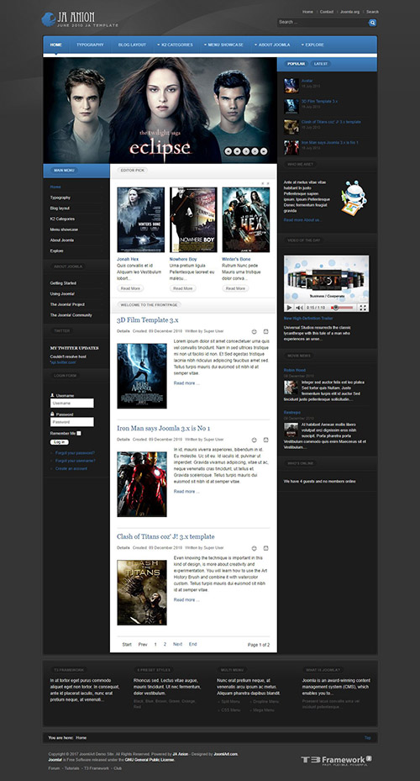The image size is (420, 781).
Task: Click email icon for 3D Film Template article
Action: (265, 331)
